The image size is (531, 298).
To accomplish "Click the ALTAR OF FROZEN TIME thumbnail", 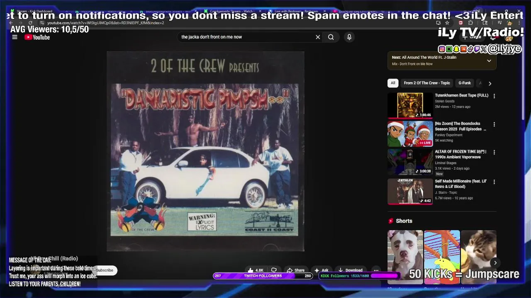I will pyautogui.click(x=410, y=162).
